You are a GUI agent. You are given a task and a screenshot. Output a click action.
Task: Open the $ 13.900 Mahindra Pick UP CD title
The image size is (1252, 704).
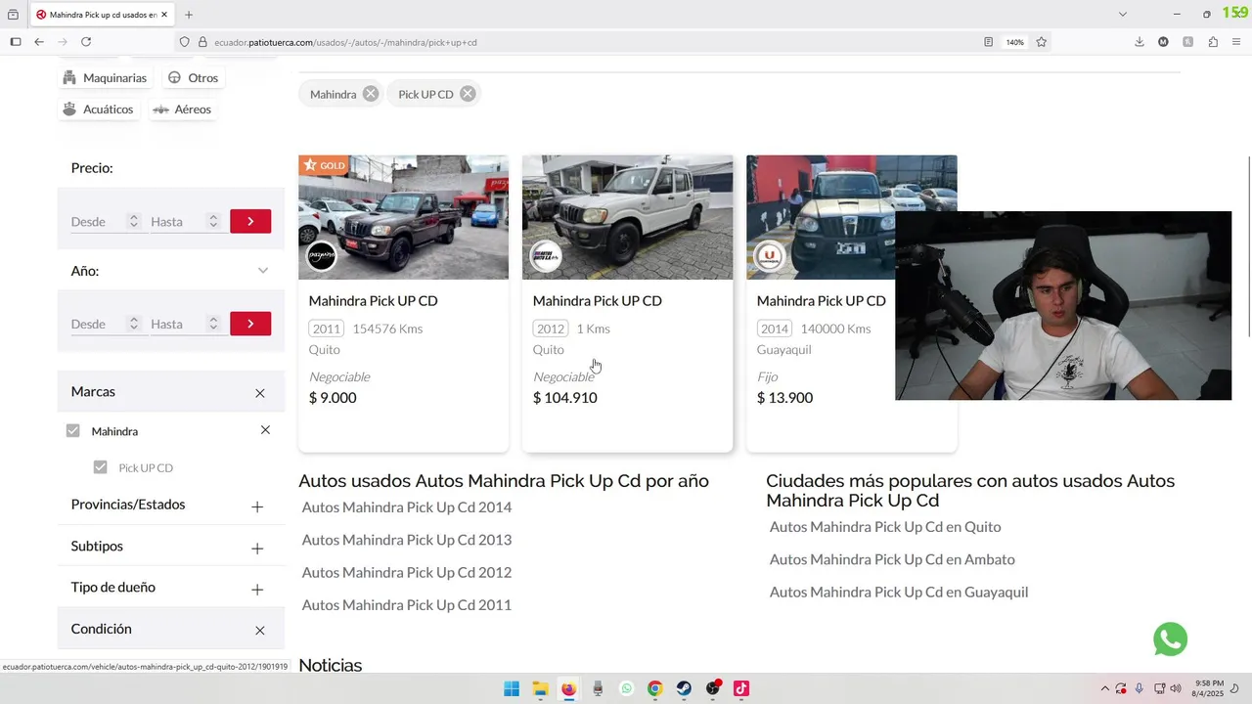click(821, 301)
